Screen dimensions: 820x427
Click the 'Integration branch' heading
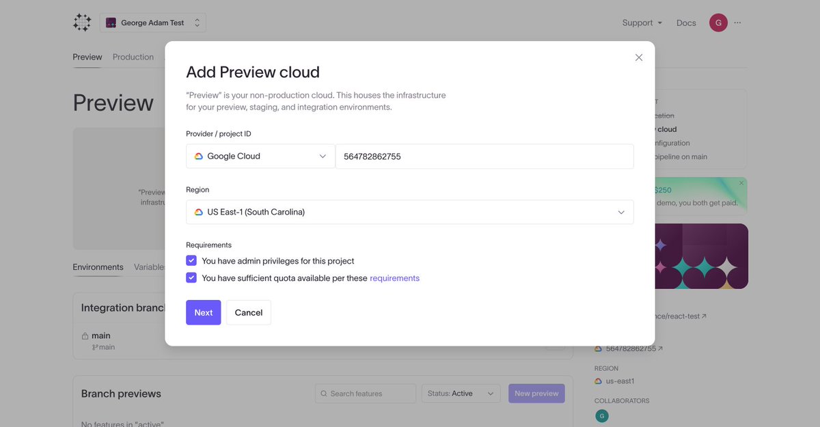tap(123, 307)
